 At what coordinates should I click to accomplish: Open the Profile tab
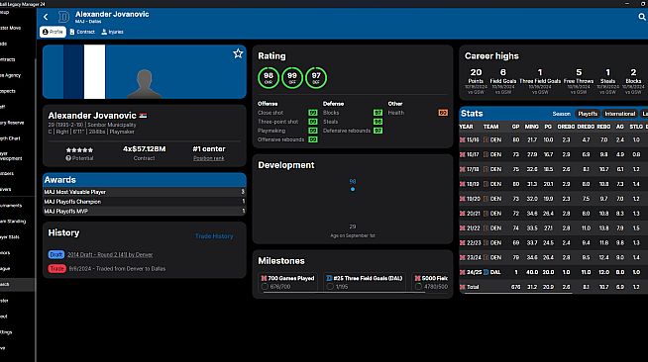(x=53, y=32)
